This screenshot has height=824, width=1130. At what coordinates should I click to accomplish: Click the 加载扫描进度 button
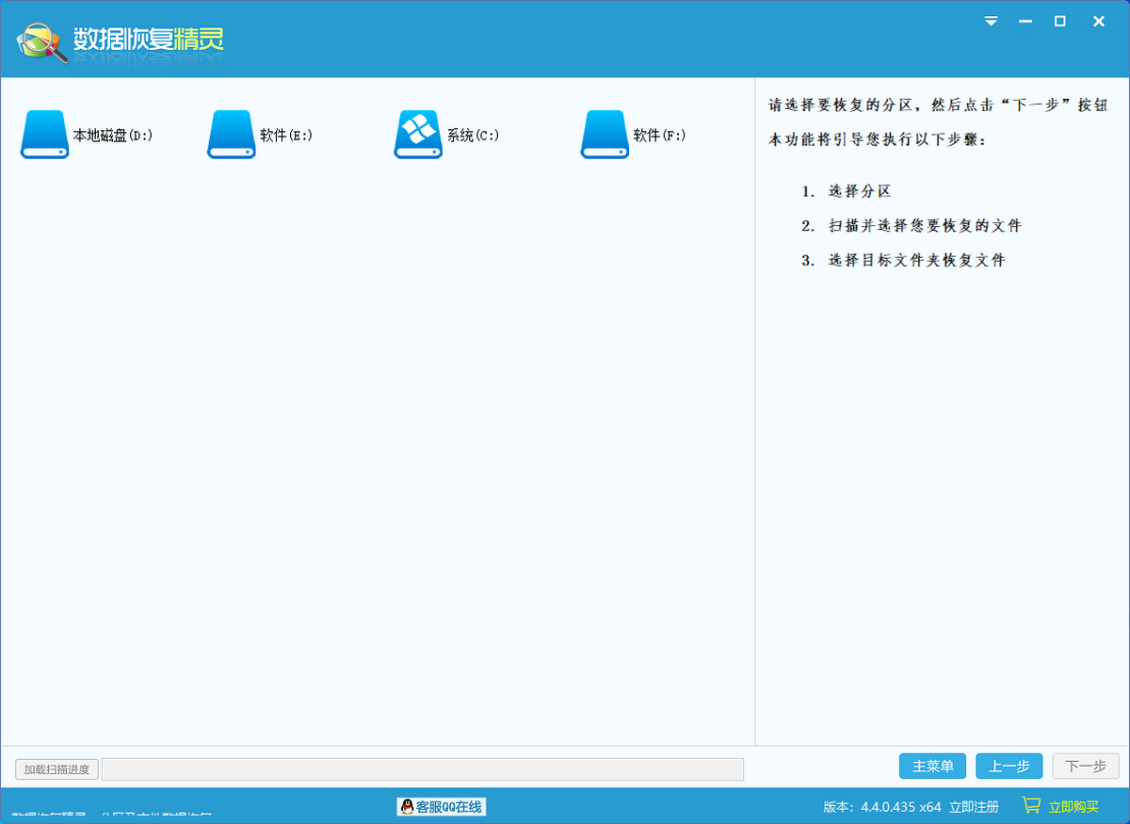(x=57, y=769)
